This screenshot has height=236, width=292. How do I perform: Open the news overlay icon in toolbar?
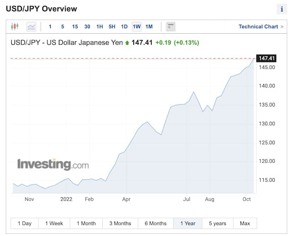point(170,26)
